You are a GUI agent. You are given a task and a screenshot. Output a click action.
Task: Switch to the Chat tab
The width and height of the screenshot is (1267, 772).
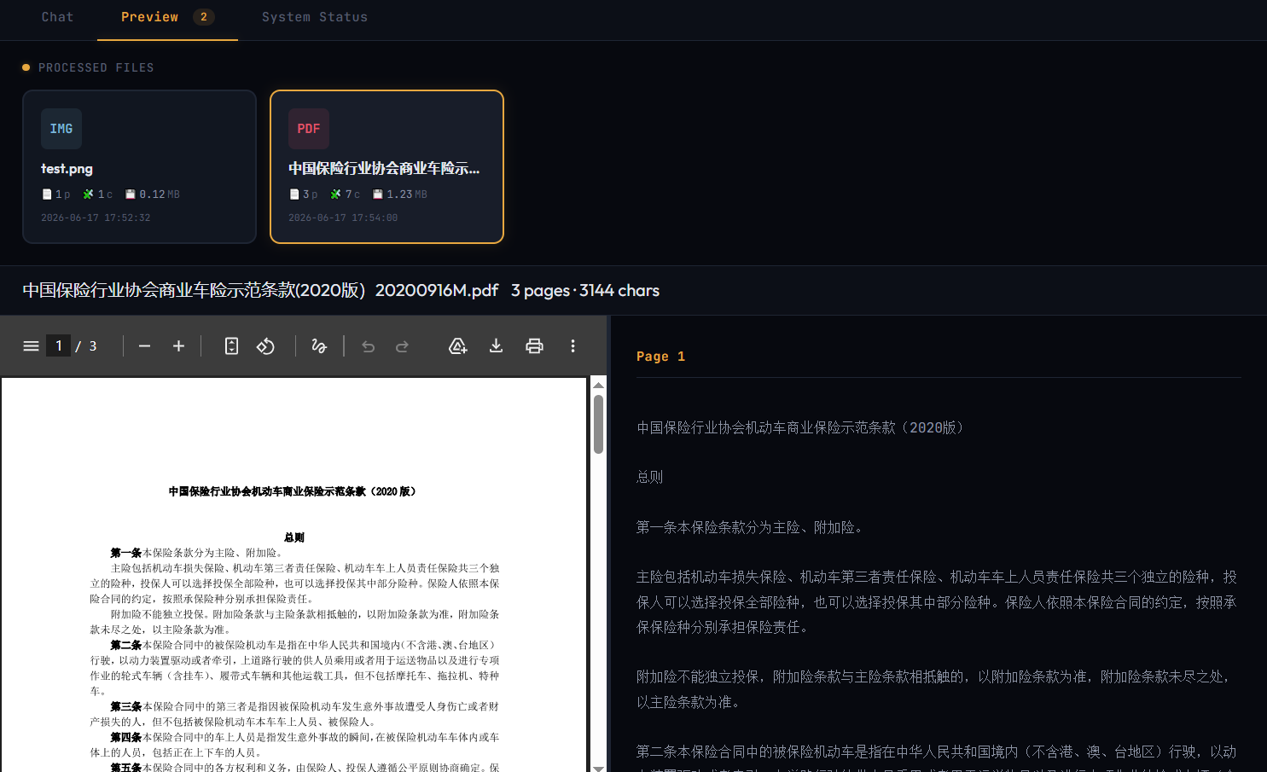click(x=57, y=17)
